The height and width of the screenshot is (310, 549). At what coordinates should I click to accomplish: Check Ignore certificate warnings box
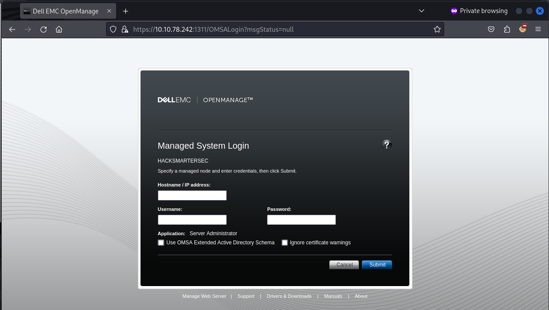[285, 243]
